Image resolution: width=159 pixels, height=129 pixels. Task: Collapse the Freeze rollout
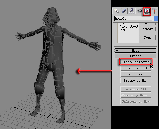click(x=135, y=56)
